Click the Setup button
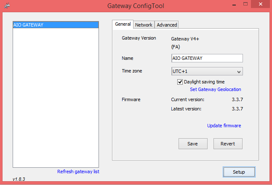This screenshot has width=272, height=185. coord(239,172)
